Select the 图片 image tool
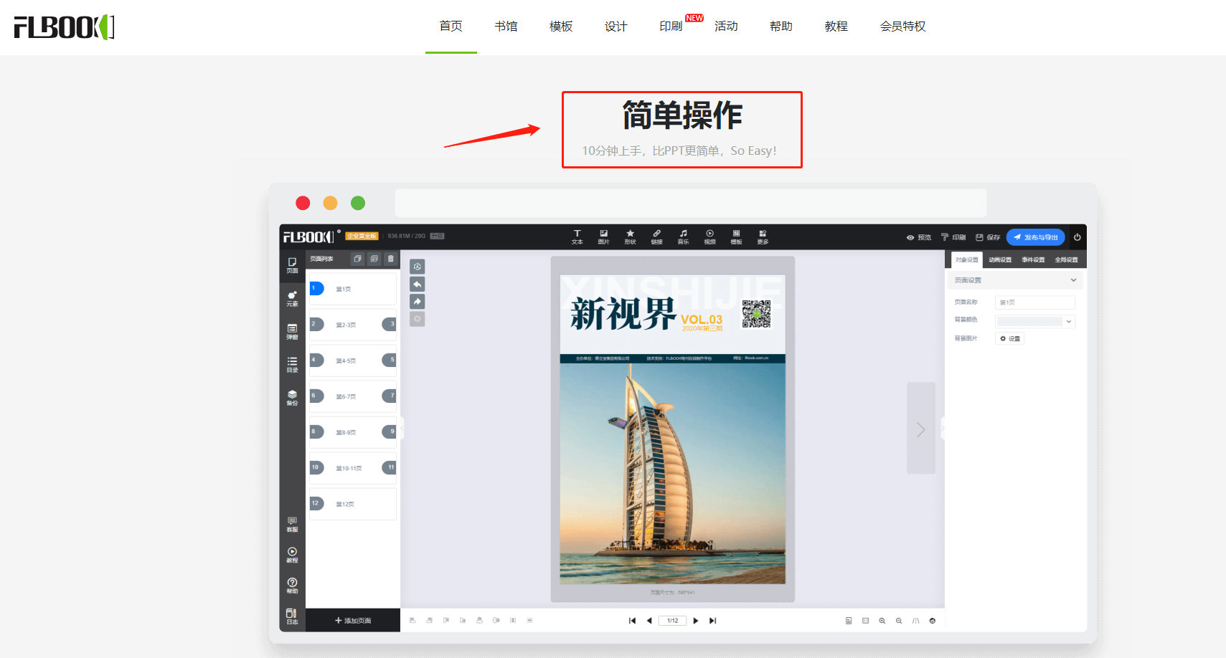This screenshot has height=658, width=1226. click(603, 237)
